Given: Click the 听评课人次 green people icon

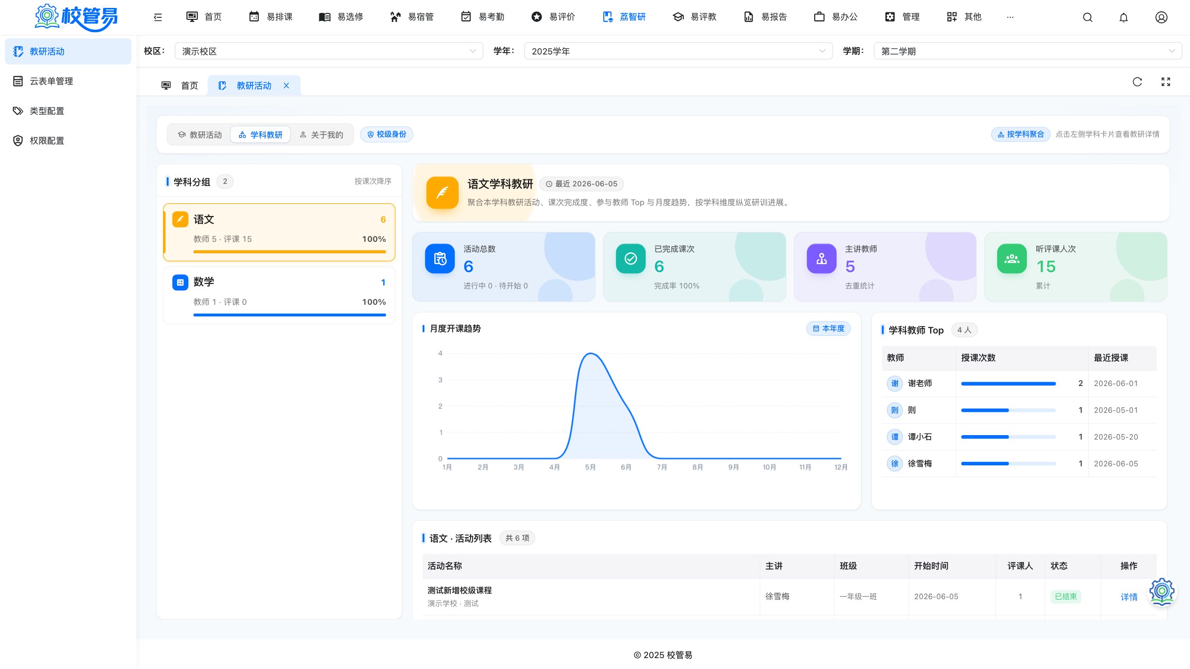Looking at the screenshot, I should tap(1012, 258).
